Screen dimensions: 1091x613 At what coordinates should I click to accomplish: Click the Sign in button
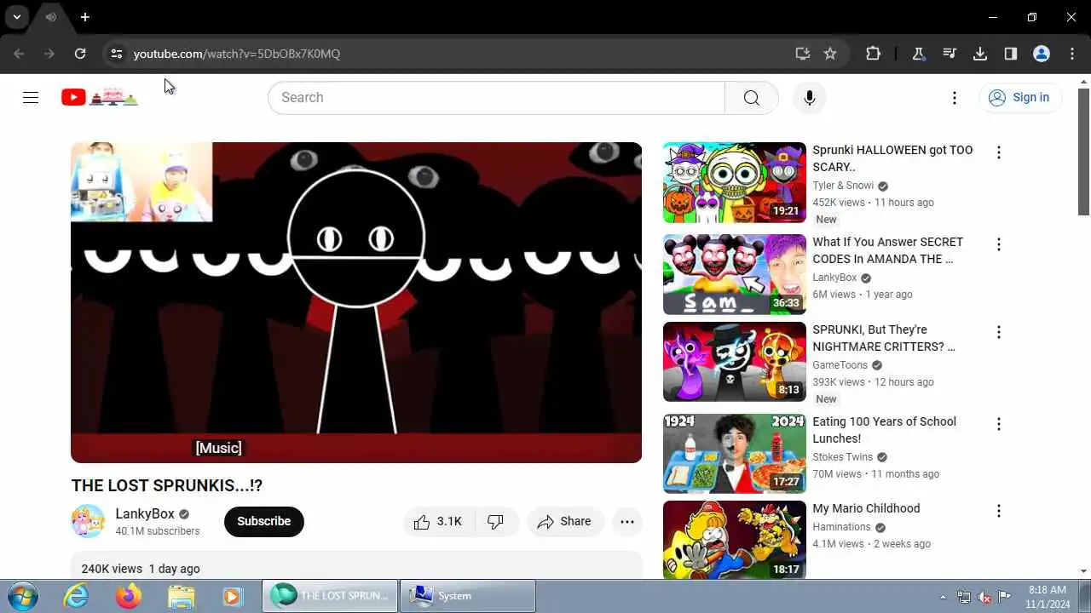[x=1020, y=98]
